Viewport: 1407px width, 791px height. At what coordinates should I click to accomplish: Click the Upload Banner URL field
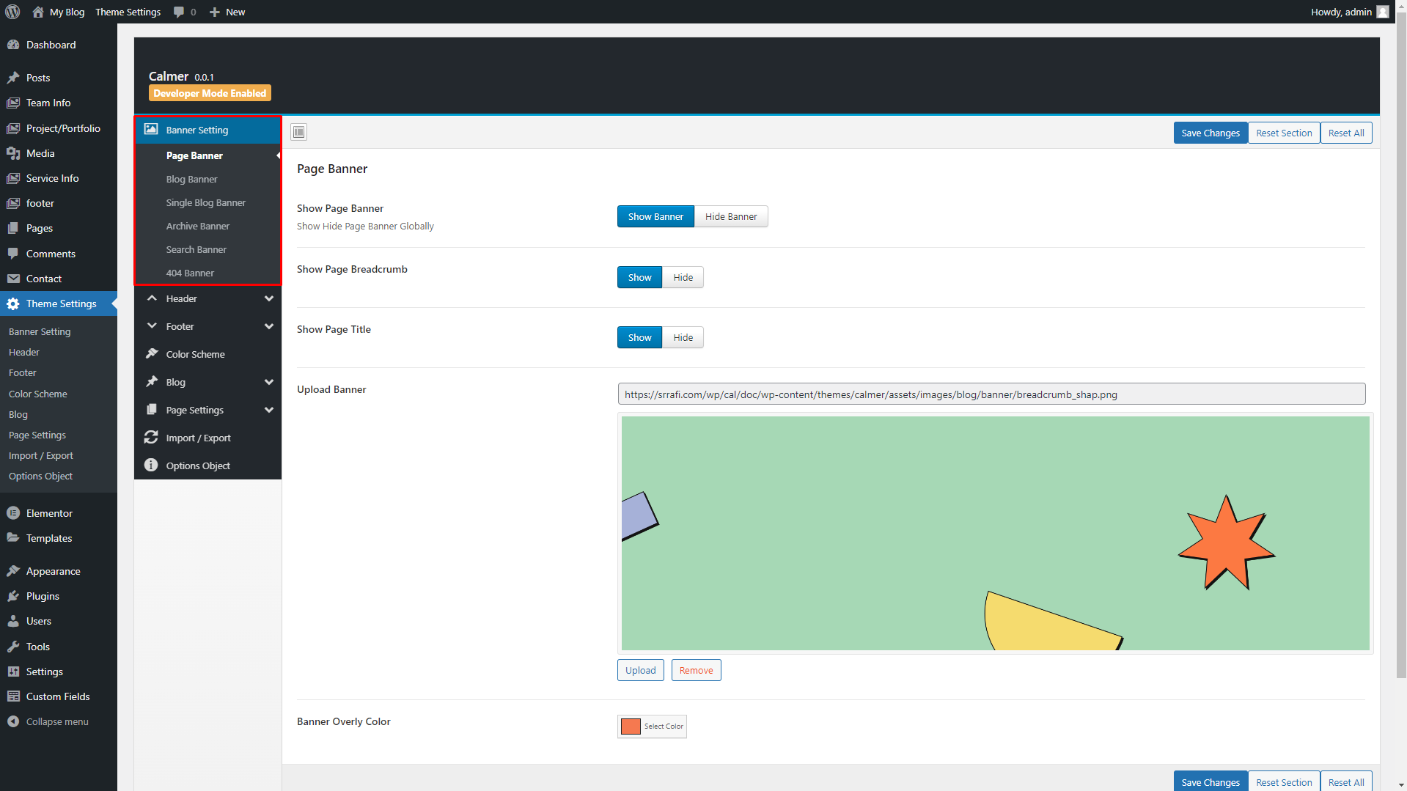click(991, 394)
